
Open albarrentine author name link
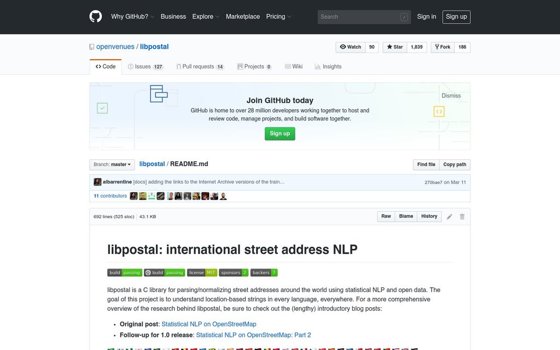(x=117, y=182)
